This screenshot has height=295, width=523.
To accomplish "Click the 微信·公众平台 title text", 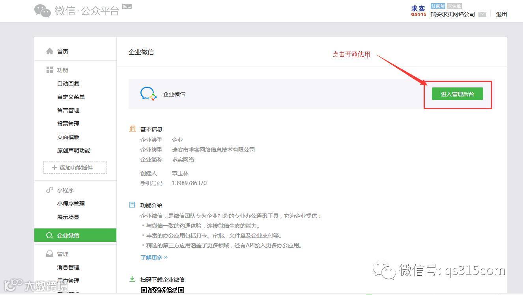I will tap(87, 11).
